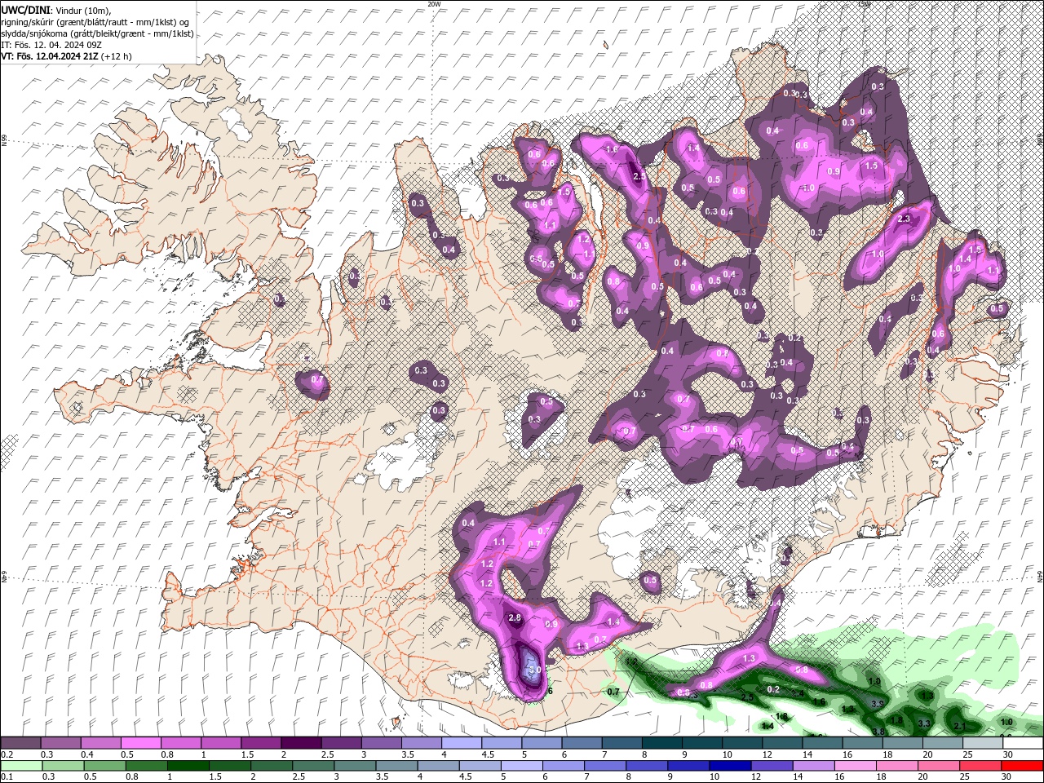Click the '3.3' rain value offshore southeast
This screenshot has height=783, width=1044.
coord(924,723)
